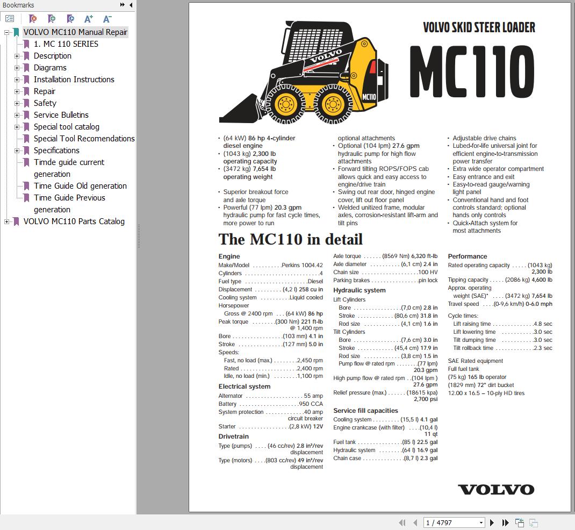Open the Diagrams bookmark
This screenshot has height=530, width=575.
(50, 68)
